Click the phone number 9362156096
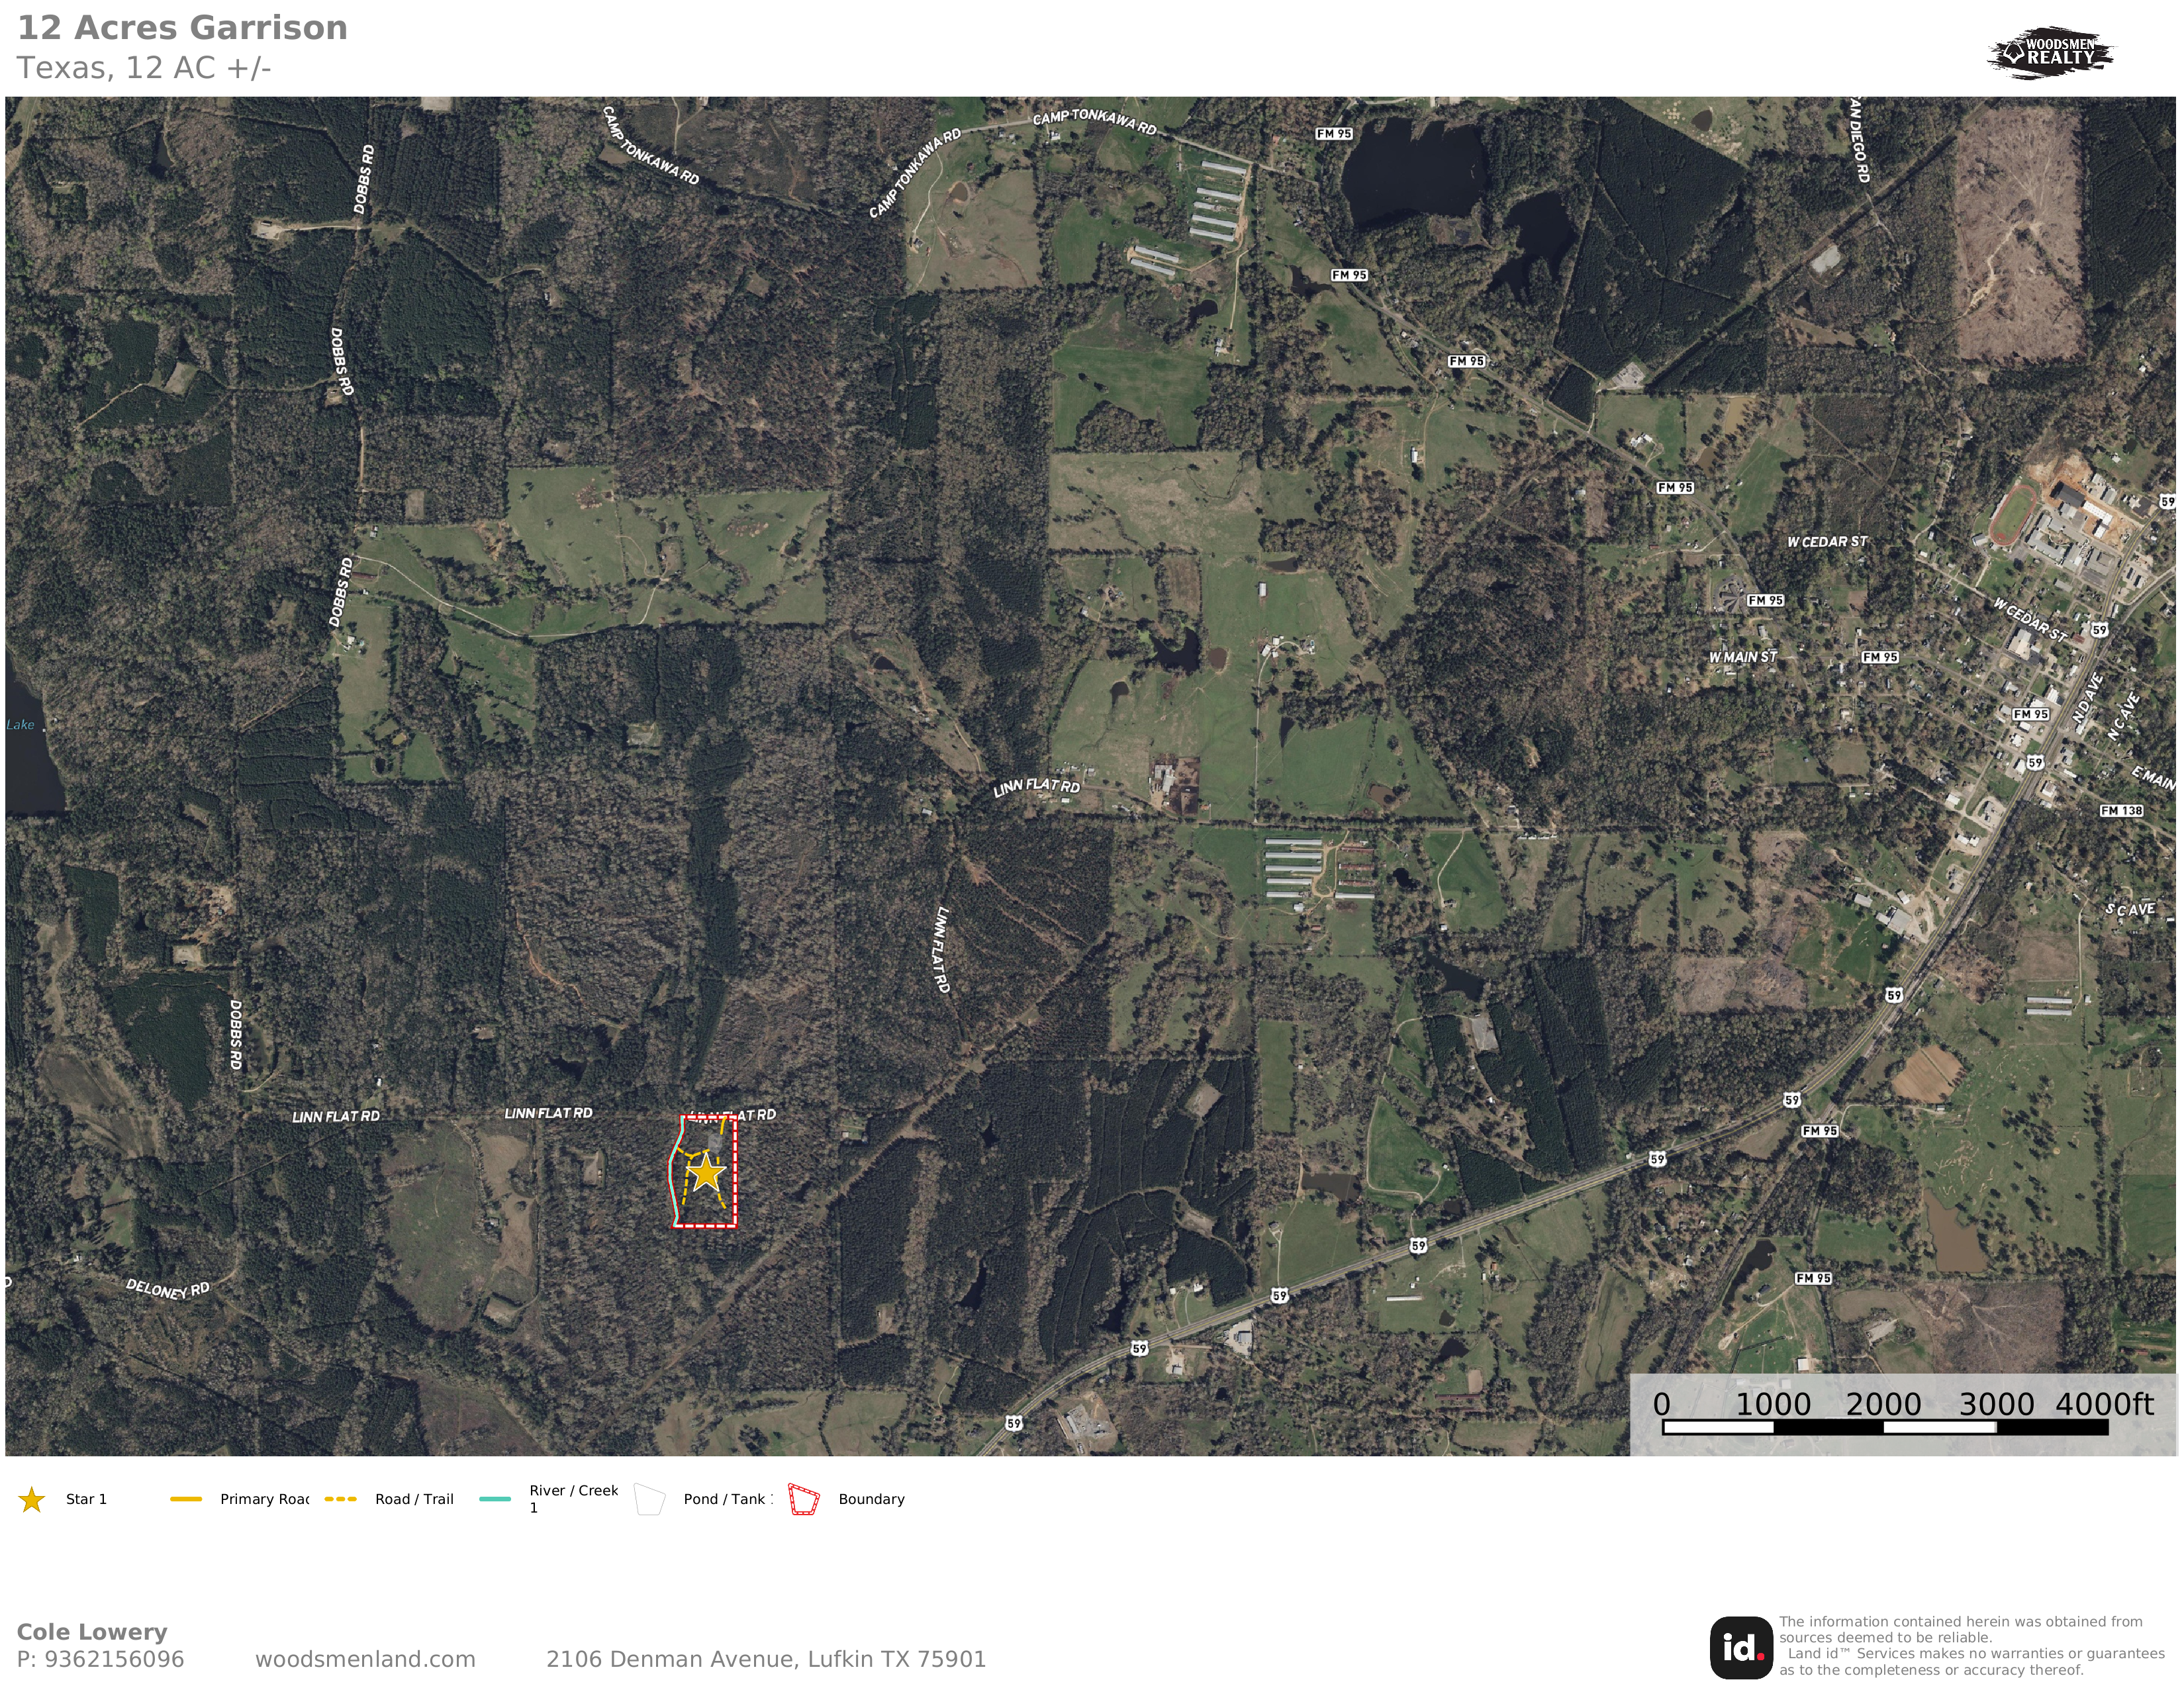Image resolution: width=2184 pixels, height=1688 pixels. point(114,1659)
